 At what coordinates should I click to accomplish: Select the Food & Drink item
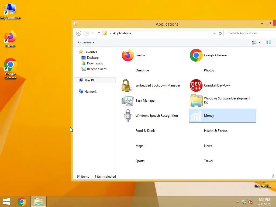click(145, 131)
